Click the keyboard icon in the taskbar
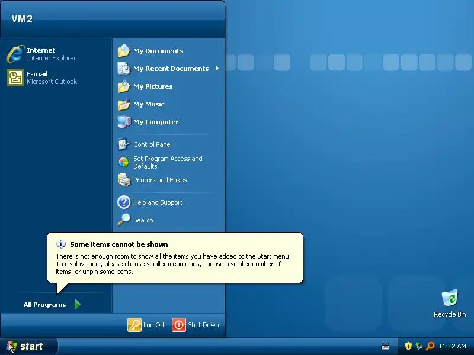474x355 pixels. (385, 346)
